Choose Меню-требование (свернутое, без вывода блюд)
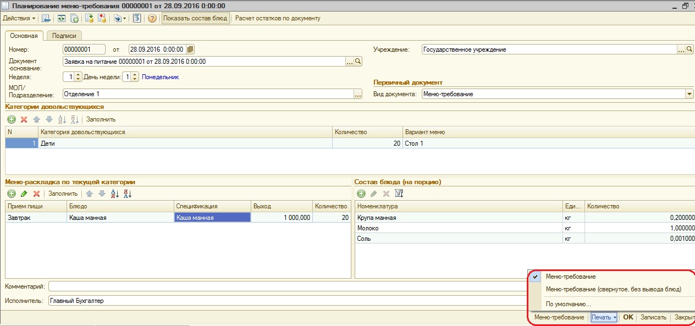This screenshot has width=695, height=326. pos(613,289)
